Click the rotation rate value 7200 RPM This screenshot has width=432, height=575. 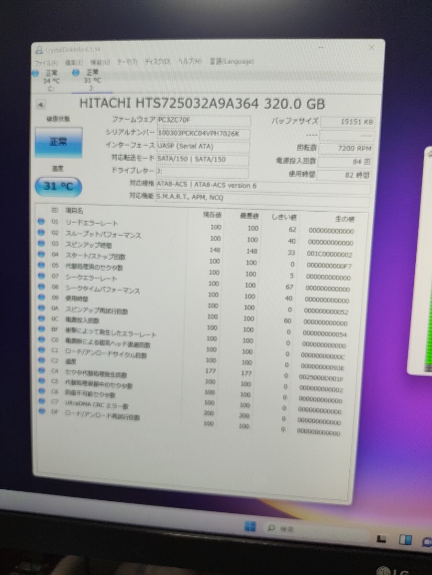click(x=345, y=149)
